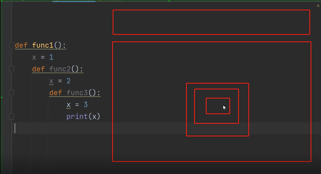Click the def keyword before func1

[x=21, y=45]
